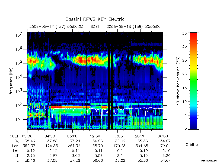Click the longitude value '126.83'
This screenshot has height=162, width=217.
[x=51, y=146]
